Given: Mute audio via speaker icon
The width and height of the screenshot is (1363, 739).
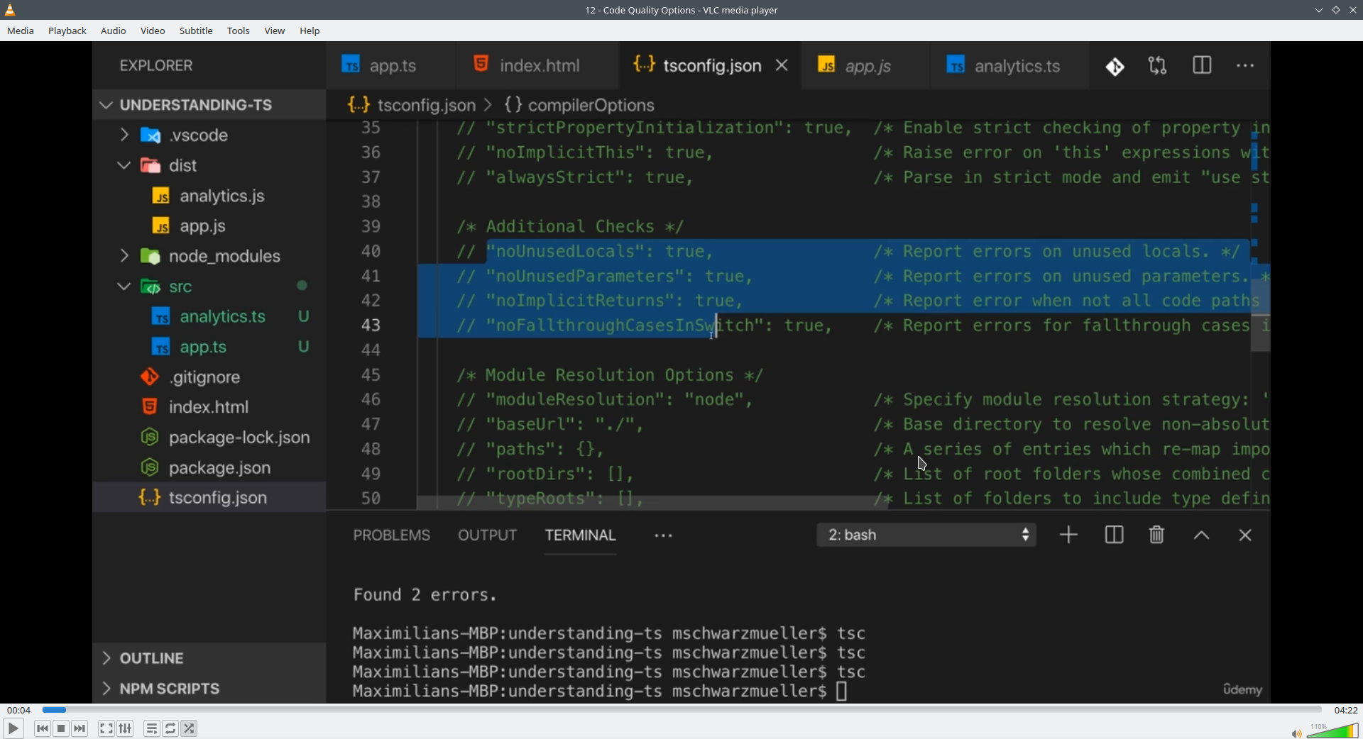Looking at the screenshot, I should (1296, 733).
